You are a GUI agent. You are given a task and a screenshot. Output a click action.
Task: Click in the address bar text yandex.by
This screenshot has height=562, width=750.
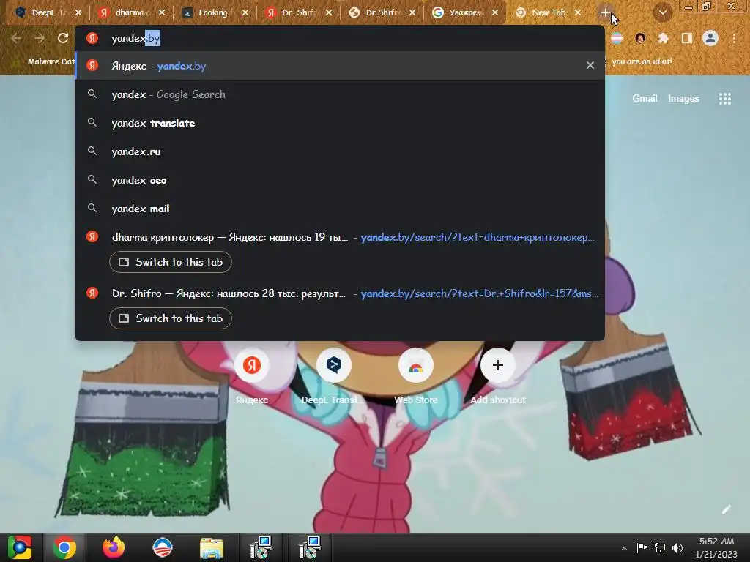coord(135,38)
